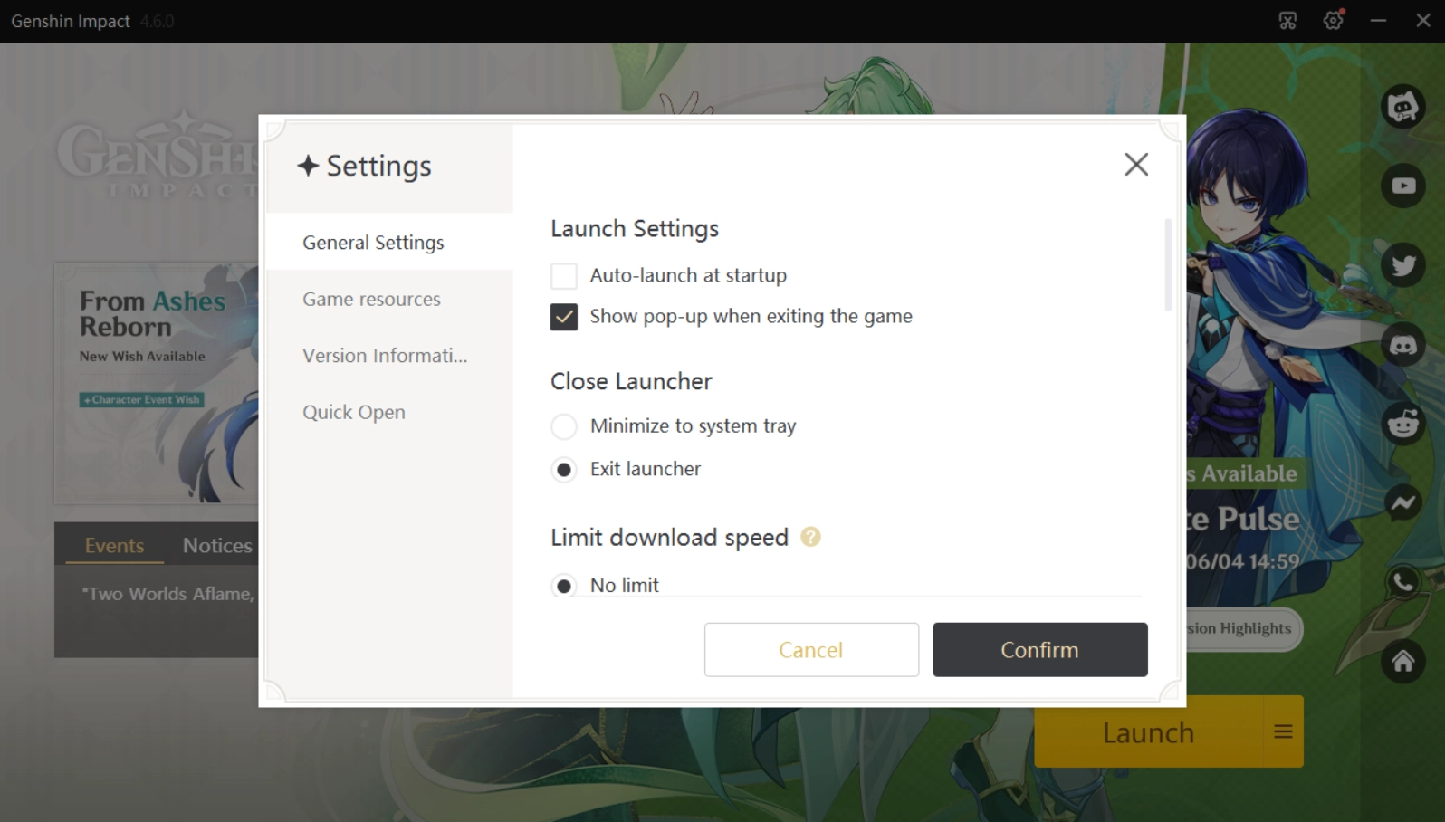Close the Genshin Impact launcher window
Image resolution: width=1445 pixels, height=822 pixels.
pos(1423,21)
